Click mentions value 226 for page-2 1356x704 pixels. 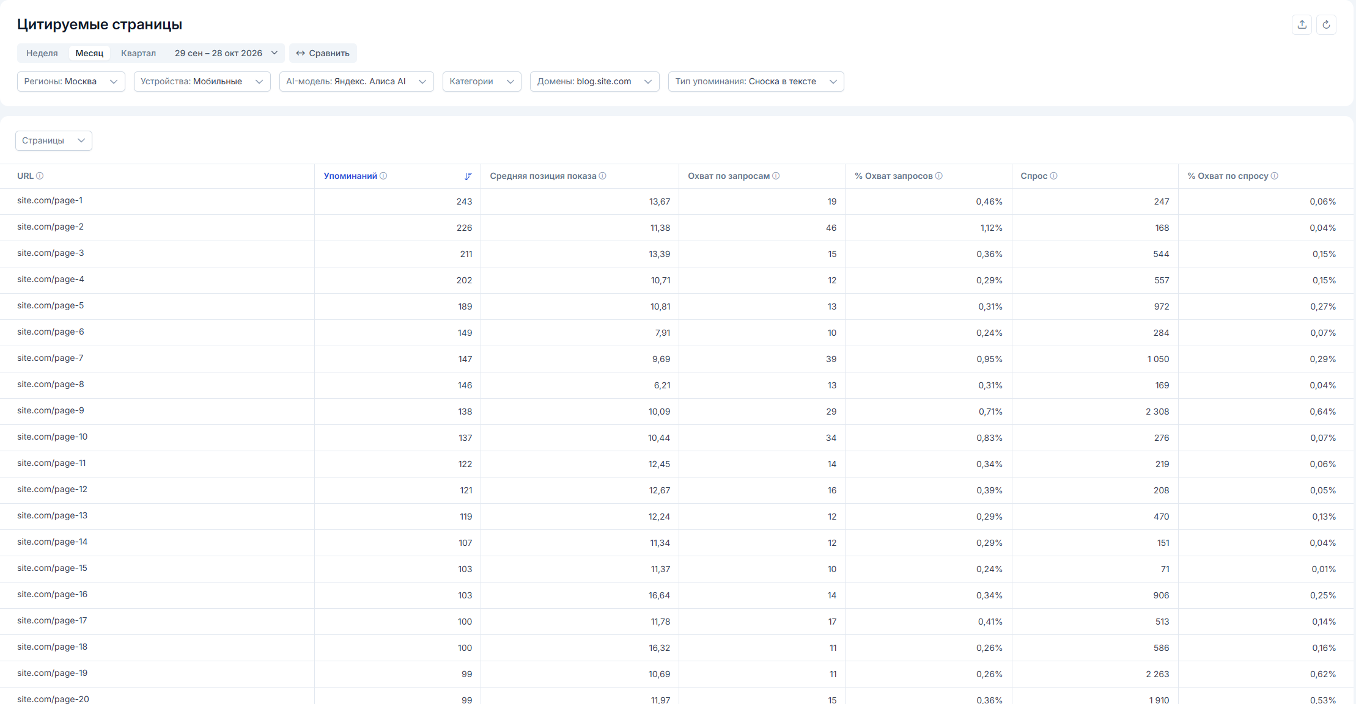click(x=464, y=228)
